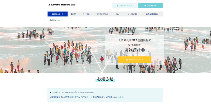The image size is (211, 104).
Task: Open the お問い合わせ contact button
Action: 150,6
